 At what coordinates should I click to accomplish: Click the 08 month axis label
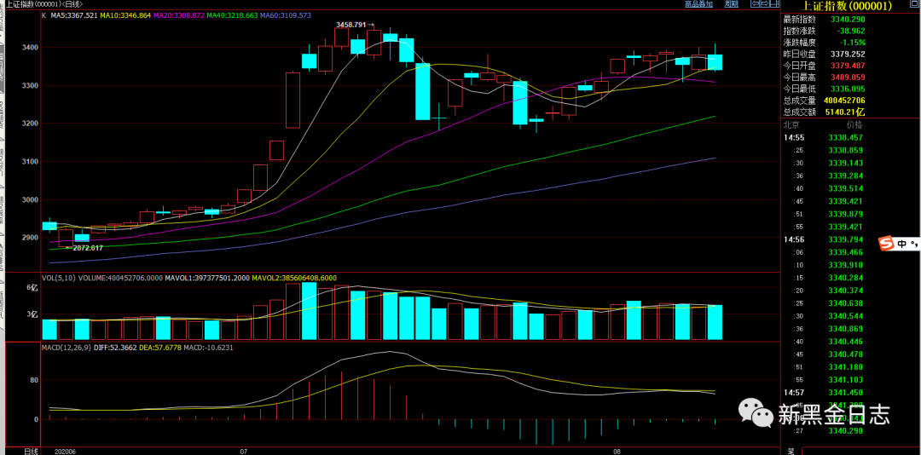pyautogui.click(x=617, y=452)
